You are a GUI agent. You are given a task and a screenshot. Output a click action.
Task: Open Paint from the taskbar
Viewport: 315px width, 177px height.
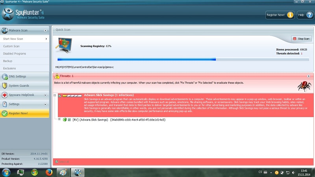(63, 172)
